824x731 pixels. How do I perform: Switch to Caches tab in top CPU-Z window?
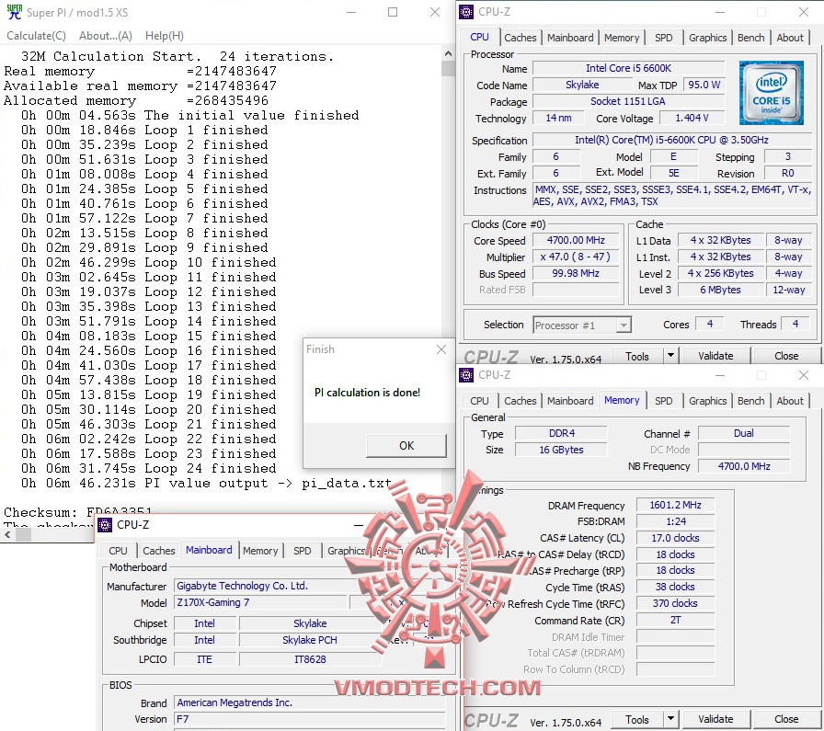[x=521, y=38]
